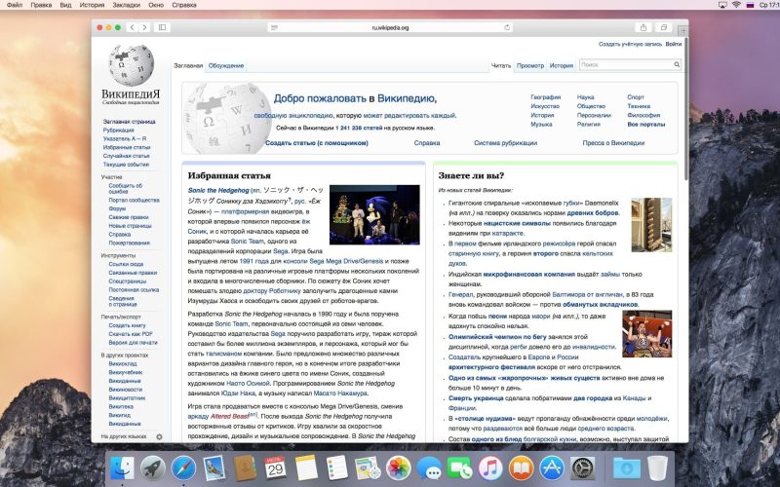Open Случайная статья sidebar link
The height and width of the screenshot is (487, 780).
[x=127, y=156]
